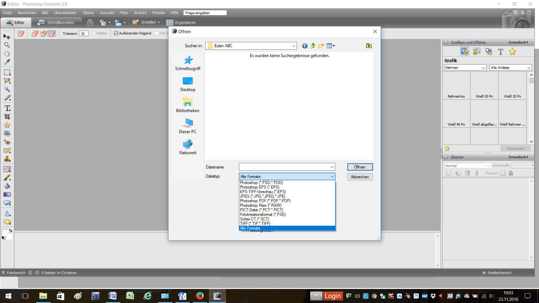The width and height of the screenshot is (539, 303).
Task: Select the Eyedropper tool
Action: click(x=7, y=62)
